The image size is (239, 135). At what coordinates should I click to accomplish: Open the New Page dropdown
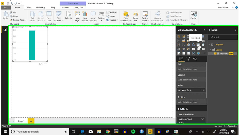pyautogui.click(x=78, y=16)
